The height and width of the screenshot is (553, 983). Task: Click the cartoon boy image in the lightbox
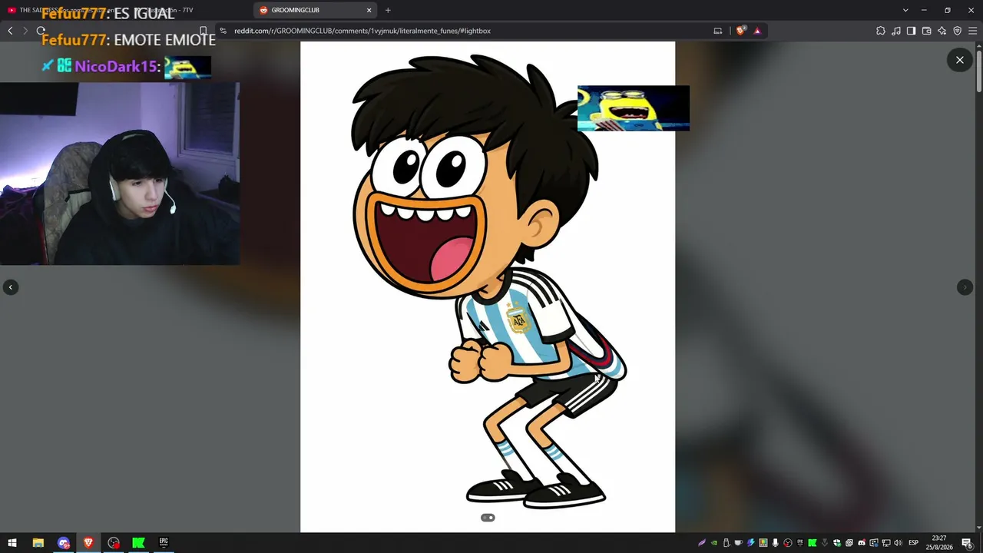pos(488,286)
